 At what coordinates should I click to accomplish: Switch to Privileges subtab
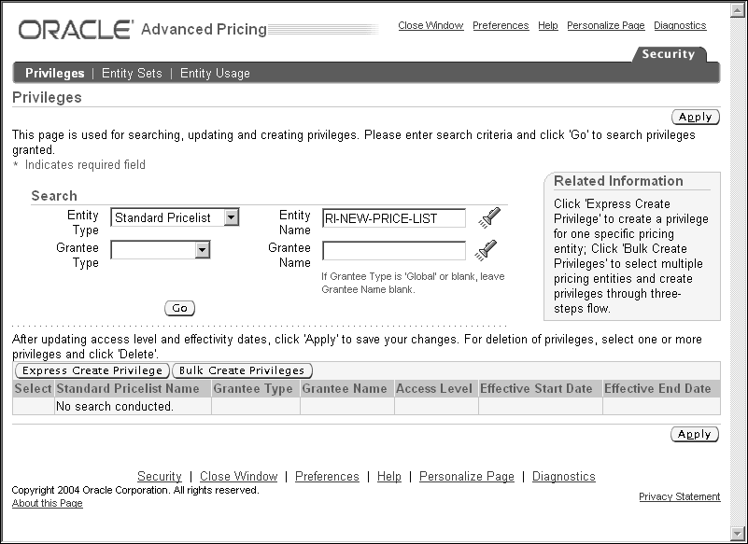pos(55,73)
